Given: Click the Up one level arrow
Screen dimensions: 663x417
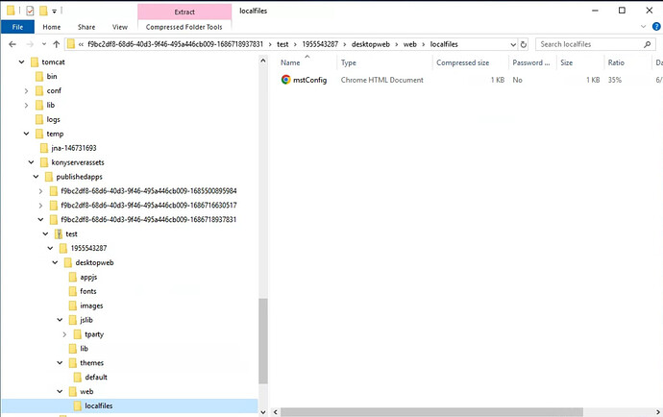Looking at the screenshot, I should pyautogui.click(x=58, y=44).
